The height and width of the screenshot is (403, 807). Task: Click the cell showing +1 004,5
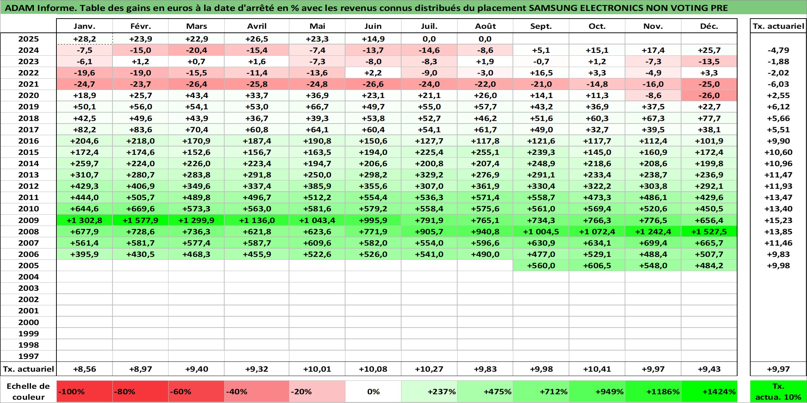coord(541,231)
